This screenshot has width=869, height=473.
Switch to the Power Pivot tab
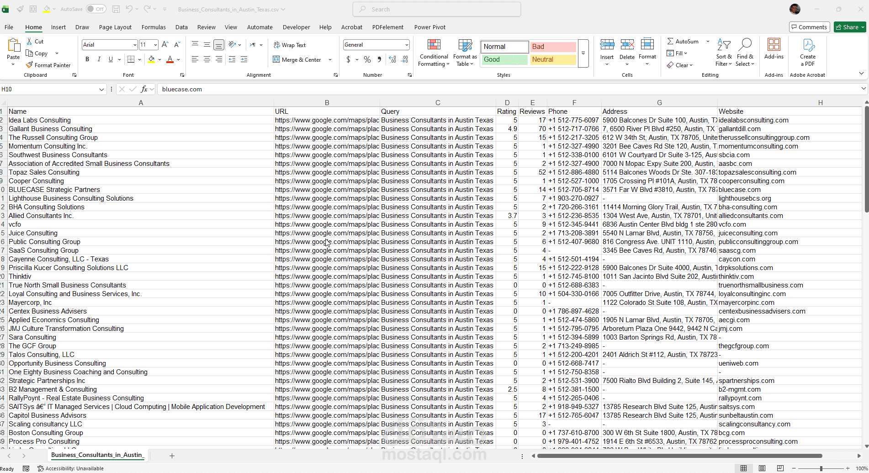coord(429,27)
